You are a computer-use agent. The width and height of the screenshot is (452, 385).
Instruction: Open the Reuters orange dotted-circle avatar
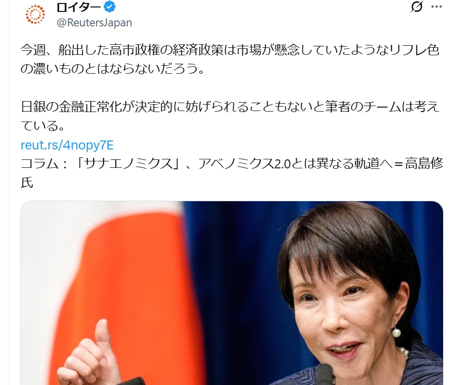click(x=35, y=14)
